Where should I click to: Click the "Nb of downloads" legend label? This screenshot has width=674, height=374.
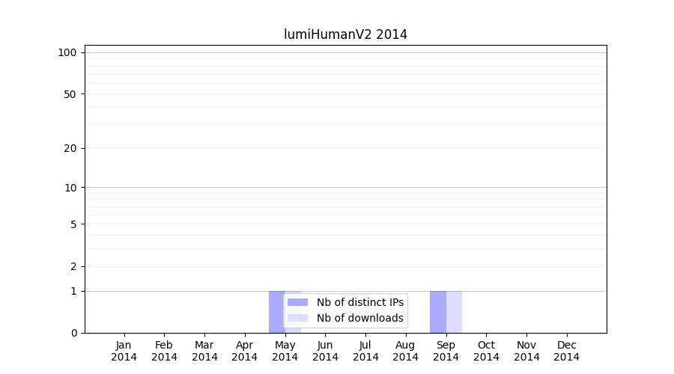click(x=359, y=318)
